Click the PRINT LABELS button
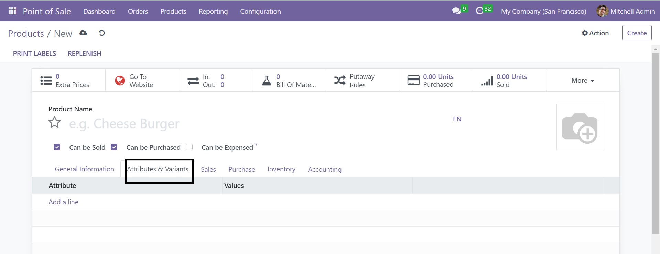Screen dimensions: 660x254 click(x=34, y=53)
